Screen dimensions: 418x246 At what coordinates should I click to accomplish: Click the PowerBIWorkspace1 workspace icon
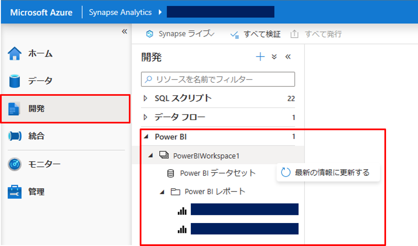pos(164,155)
